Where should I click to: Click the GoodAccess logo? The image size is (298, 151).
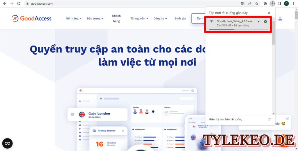(x=31, y=18)
